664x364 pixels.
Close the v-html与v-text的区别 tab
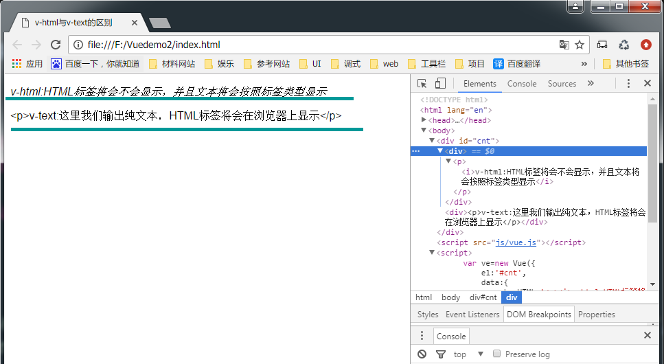[x=134, y=23]
